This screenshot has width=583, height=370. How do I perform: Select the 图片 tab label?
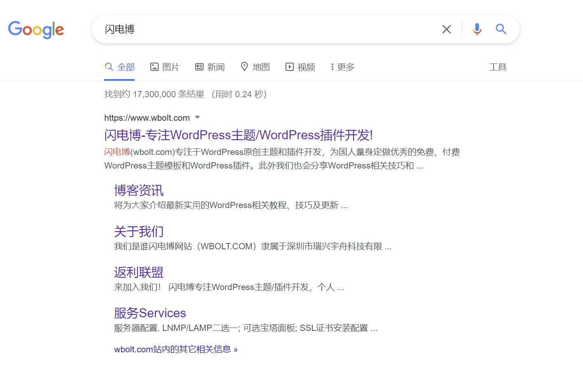coord(170,66)
